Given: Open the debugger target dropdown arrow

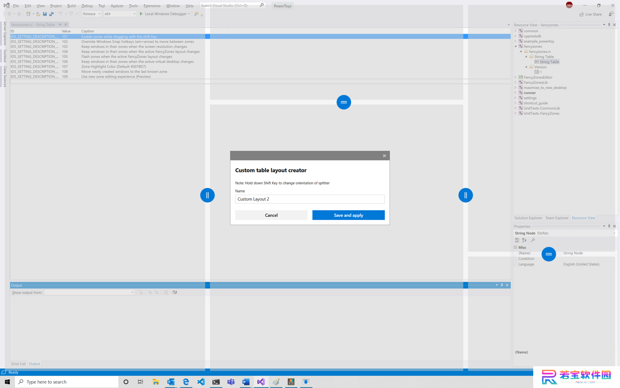Looking at the screenshot, I should tap(189, 14).
